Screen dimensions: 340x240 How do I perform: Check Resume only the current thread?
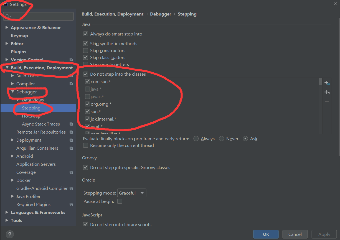86,145
